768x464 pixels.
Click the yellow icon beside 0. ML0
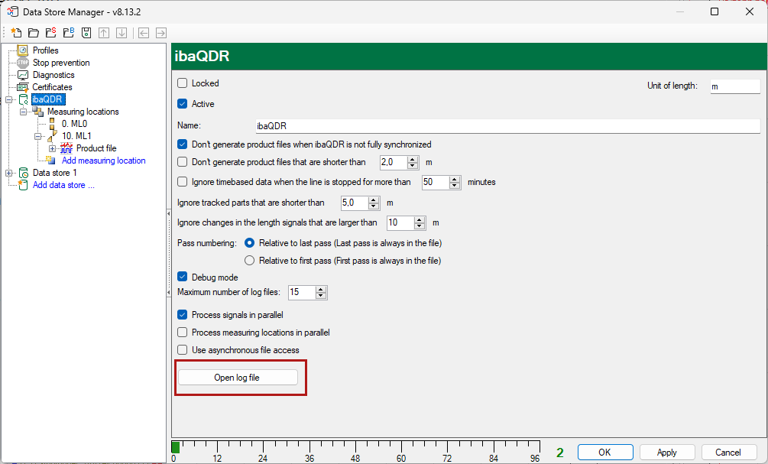[52, 124]
